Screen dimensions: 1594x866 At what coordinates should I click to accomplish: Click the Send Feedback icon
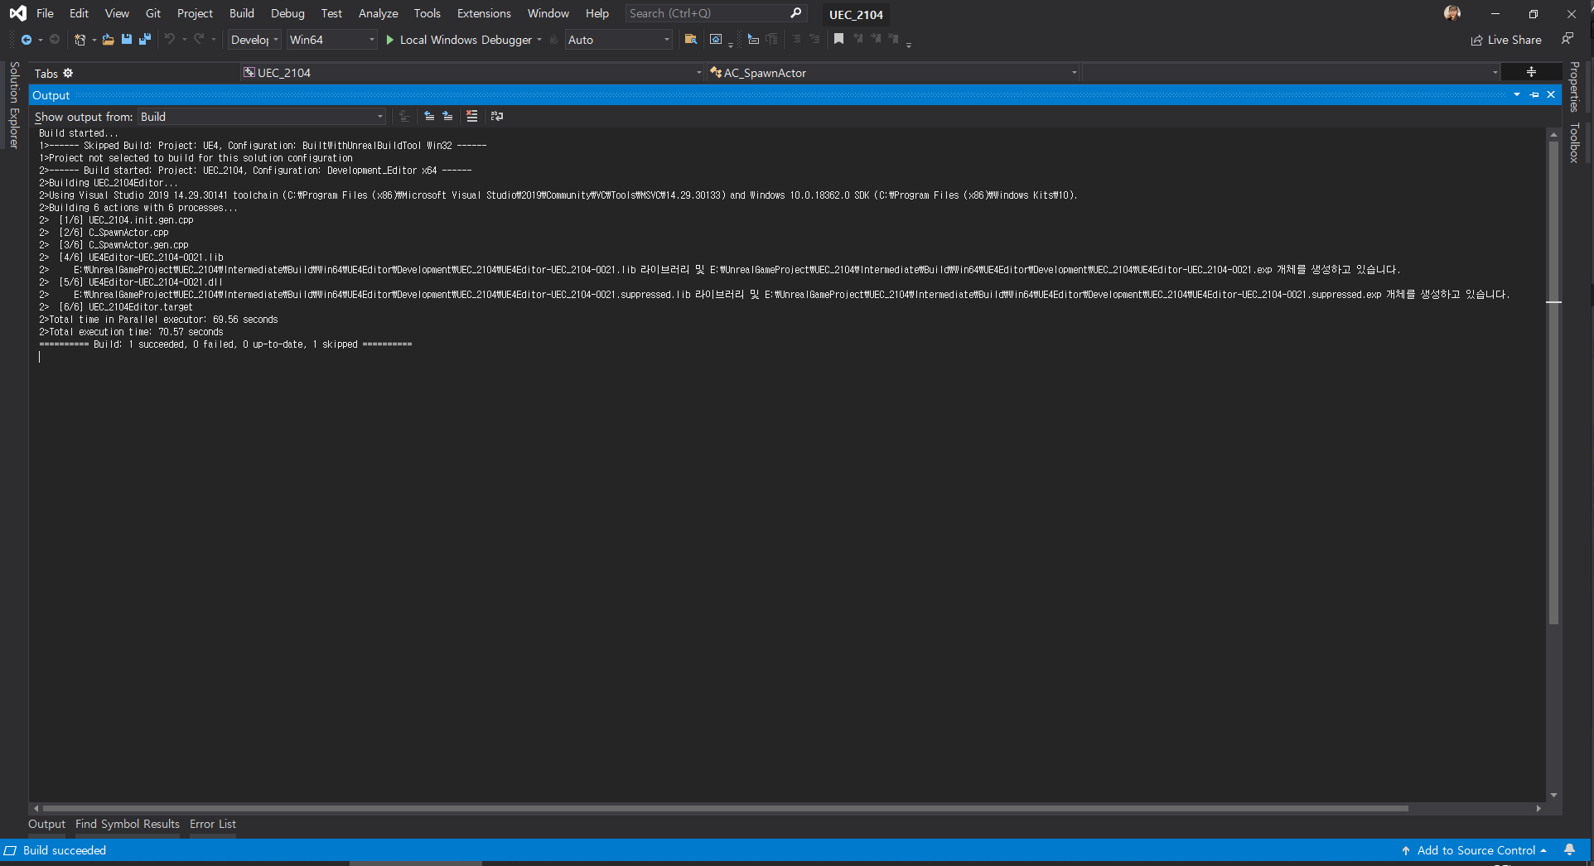1567,39
